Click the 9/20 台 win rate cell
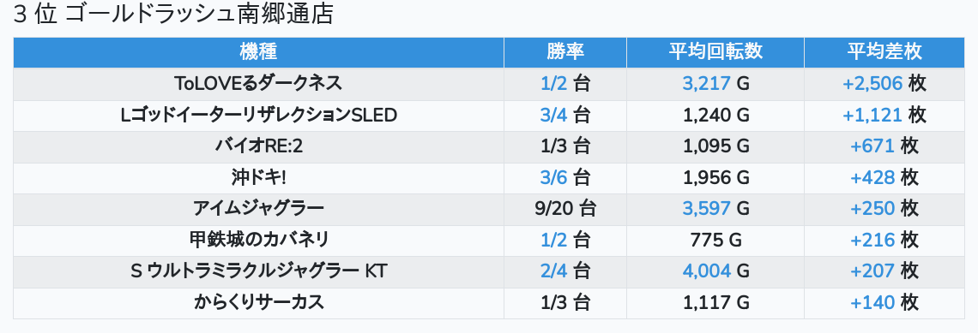 (565, 209)
